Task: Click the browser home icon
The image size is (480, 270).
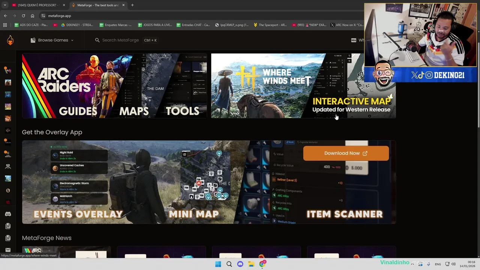Action: pos(32,16)
